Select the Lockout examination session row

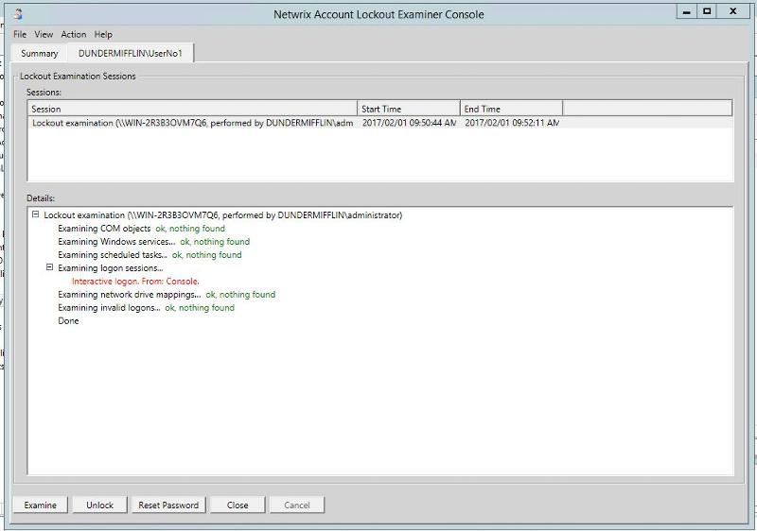[x=380, y=123]
